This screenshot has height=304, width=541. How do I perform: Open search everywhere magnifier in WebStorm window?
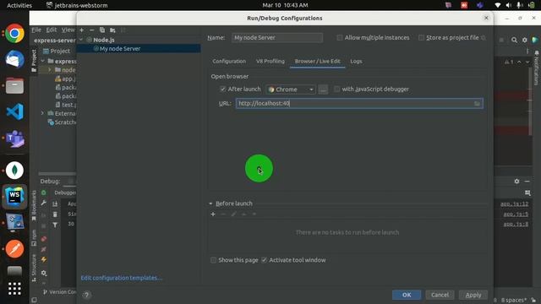coord(514,40)
